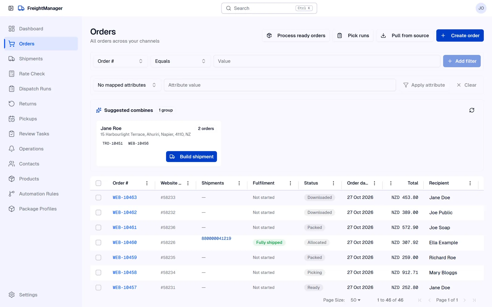This screenshot has width=492, height=307.
Task: Click the Create order button
Action: click(460, 36)
